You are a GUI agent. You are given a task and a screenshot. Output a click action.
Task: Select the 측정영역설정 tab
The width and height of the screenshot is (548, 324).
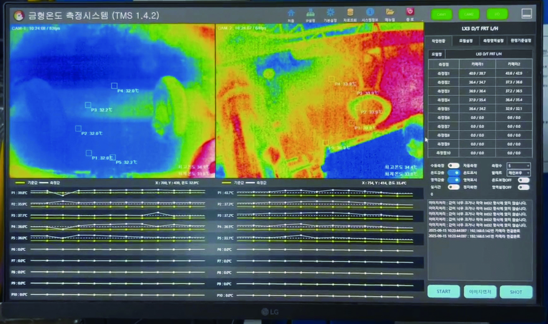pyautogui.click(x=493, y=41)
